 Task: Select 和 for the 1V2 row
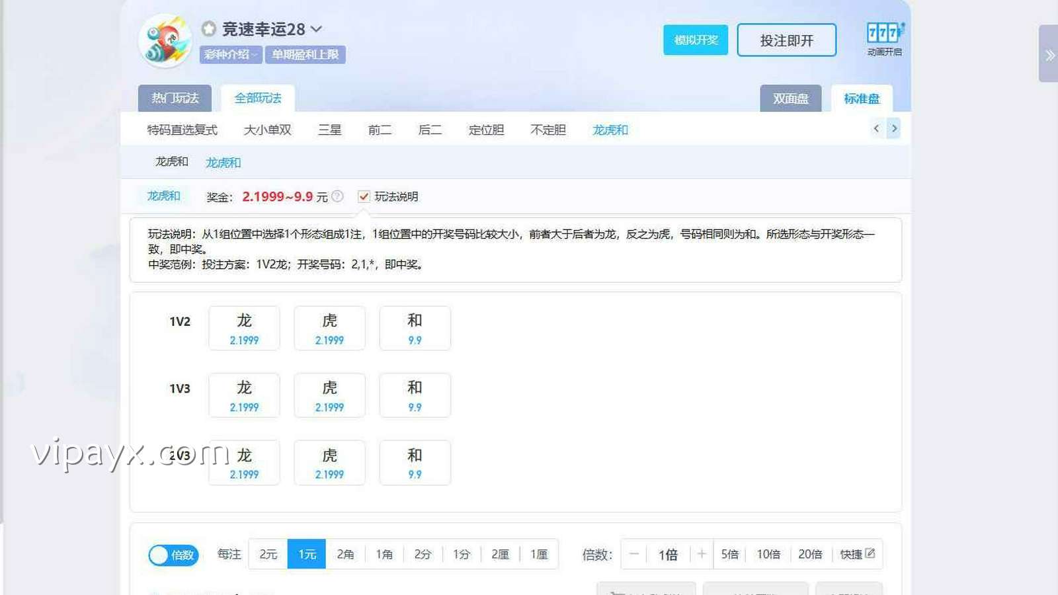pyautogui.click(x=415, y=329)
